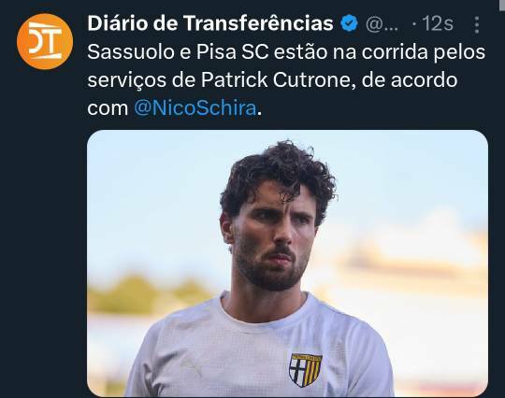505x398 pixels.
Task: Click the blue verified badge icon
Action: (x=350, y=23)
